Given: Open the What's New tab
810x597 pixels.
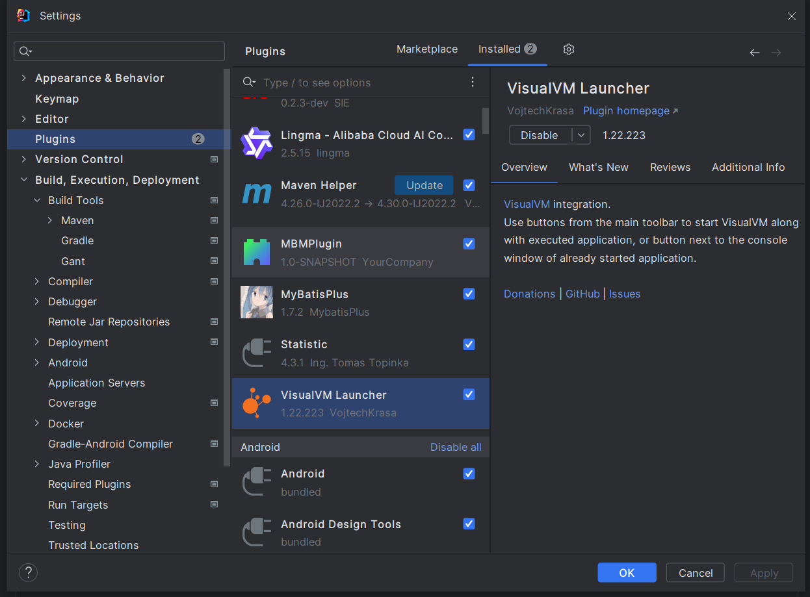Looking at the screenshot, I should tap(598, 167).
